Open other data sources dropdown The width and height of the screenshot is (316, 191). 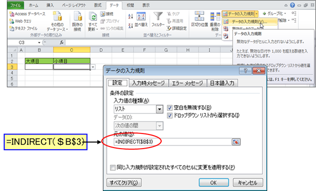pyautogui.click(x=57, y=21)
